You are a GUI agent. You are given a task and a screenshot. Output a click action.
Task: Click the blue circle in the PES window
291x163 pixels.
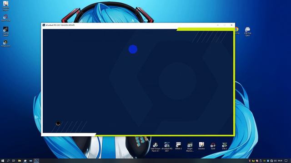tap(133, 49)
